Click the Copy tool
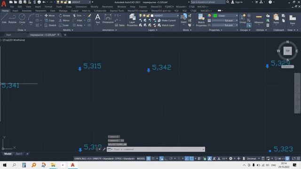Viewport: 301px width, 169px height. [49, 20]
